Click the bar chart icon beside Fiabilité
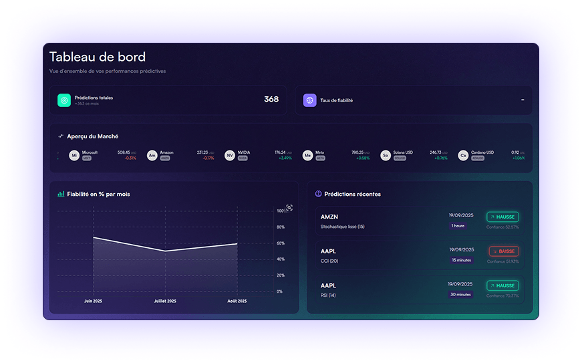 point(61,194)
